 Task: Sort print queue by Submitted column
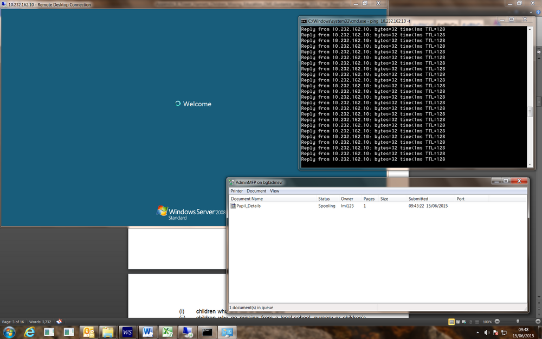click(431, 199)
